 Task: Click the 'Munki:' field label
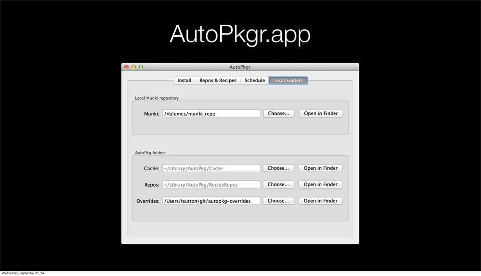pos(152,114)
